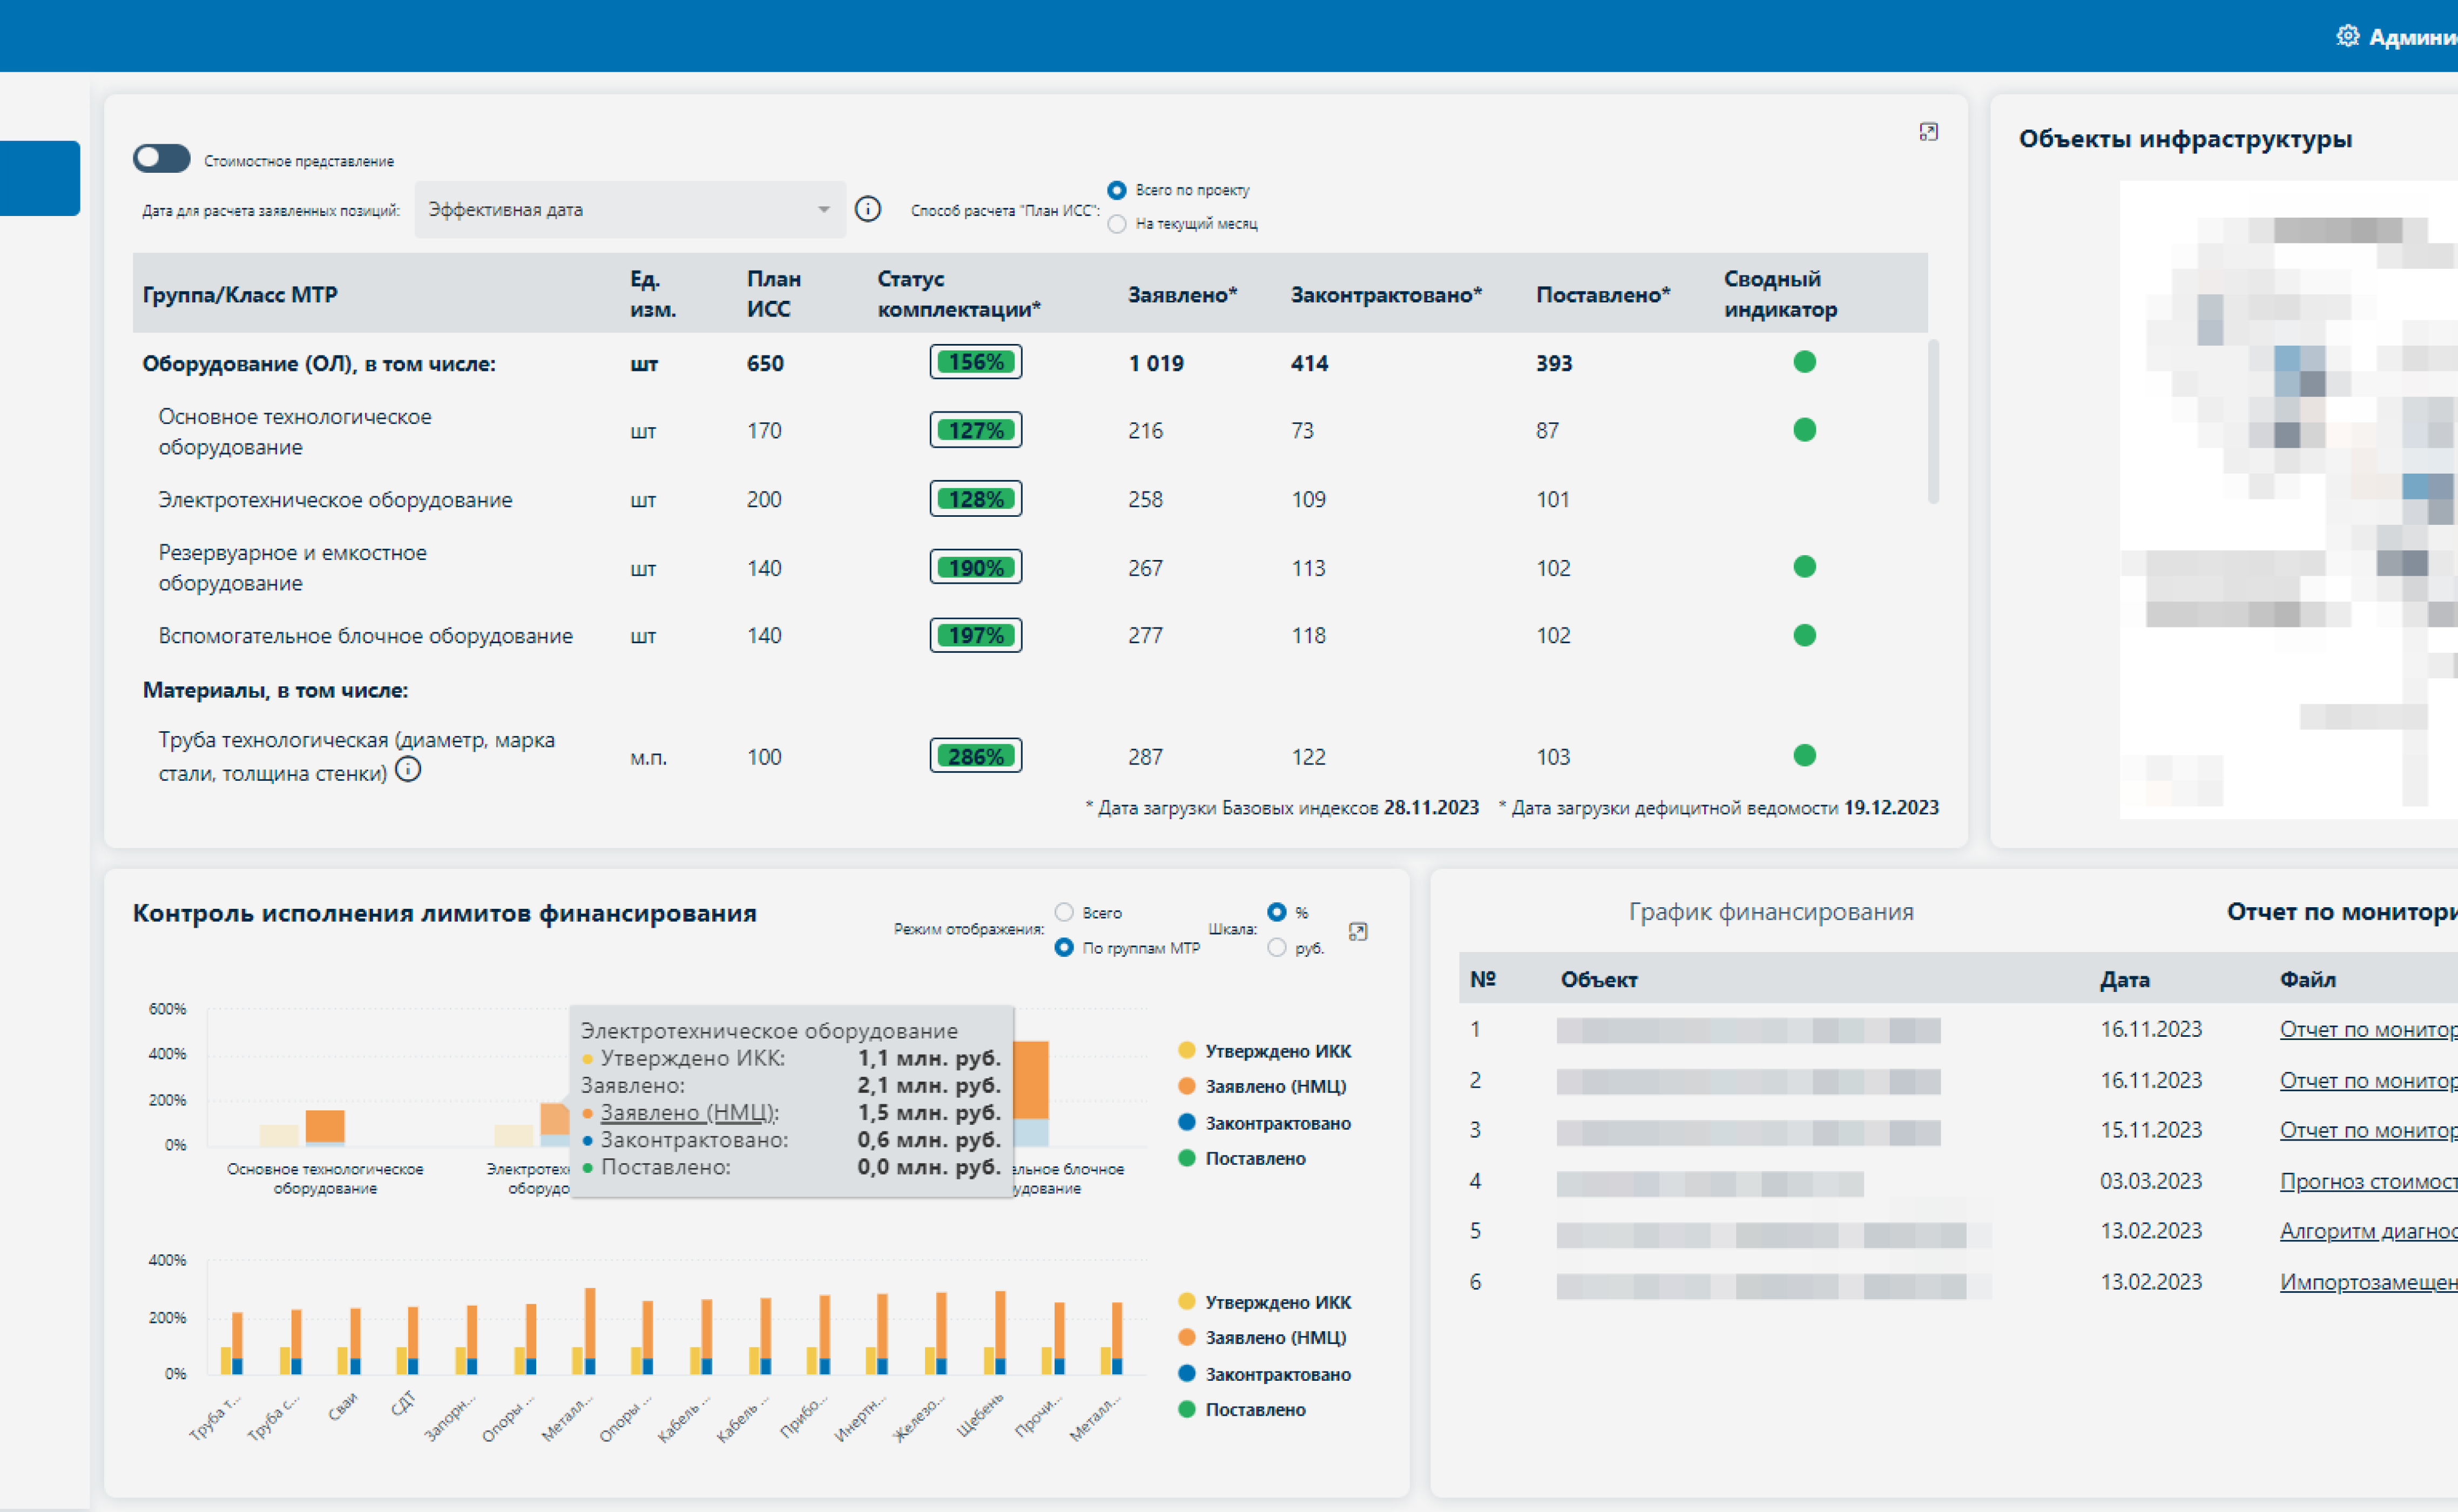Click the Законтрактовано legend marker in bottom chart
Screen dimensions: 2458x1512
pyautogui.click(x=1187, y=1373)
